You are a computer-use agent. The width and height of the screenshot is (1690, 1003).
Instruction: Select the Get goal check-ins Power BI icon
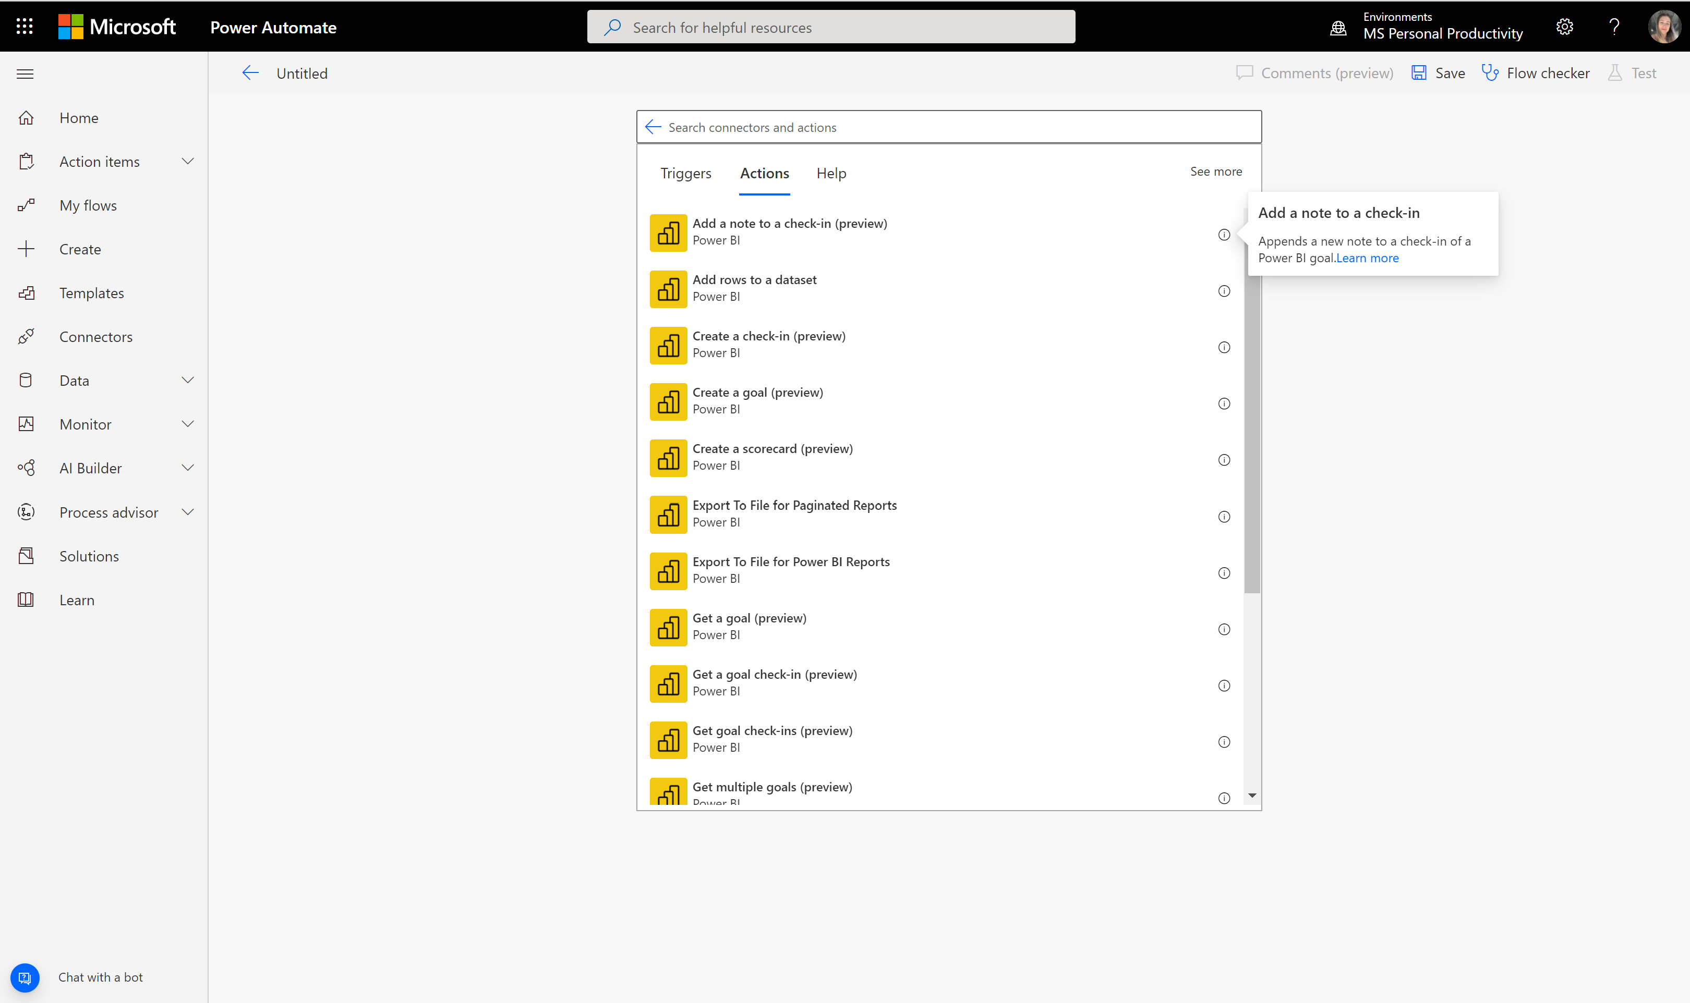tap(668, 739)
